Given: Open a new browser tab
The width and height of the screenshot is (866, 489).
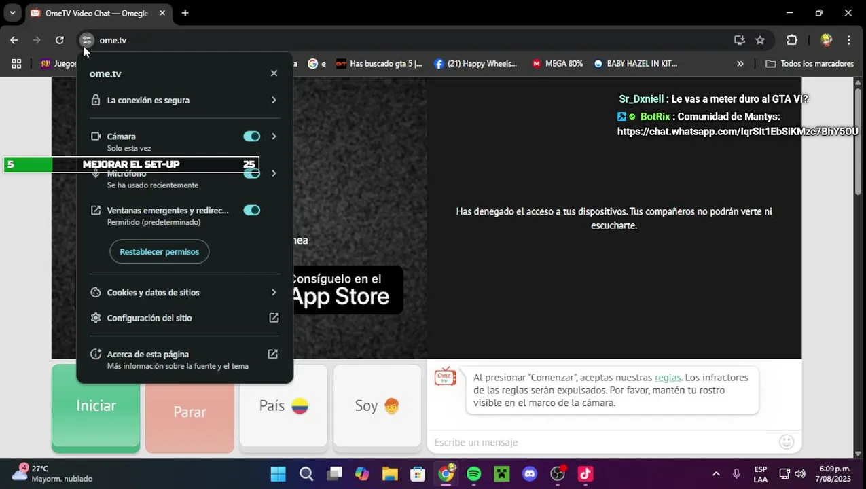Looking at the screenshot, I should point(185,13).
